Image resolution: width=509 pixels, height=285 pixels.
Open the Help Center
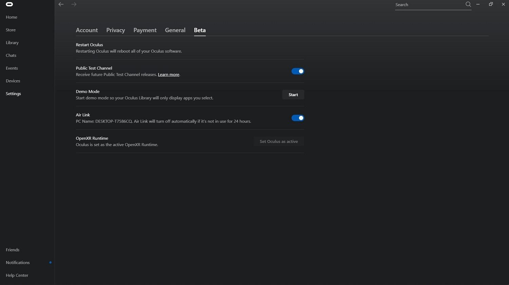[x=17, y=275]
